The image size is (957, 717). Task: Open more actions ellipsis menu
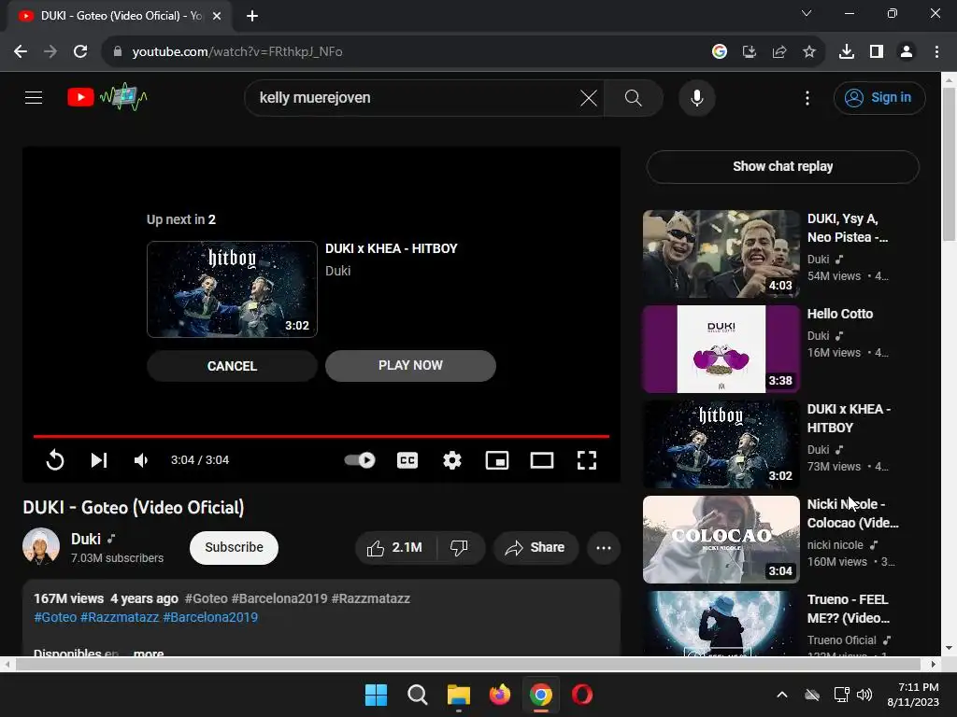point(604,547)
